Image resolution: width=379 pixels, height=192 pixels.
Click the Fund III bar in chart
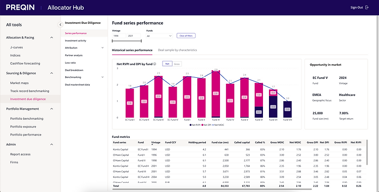215,94
